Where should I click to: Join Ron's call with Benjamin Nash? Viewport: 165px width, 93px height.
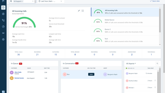tap(91, 74)
